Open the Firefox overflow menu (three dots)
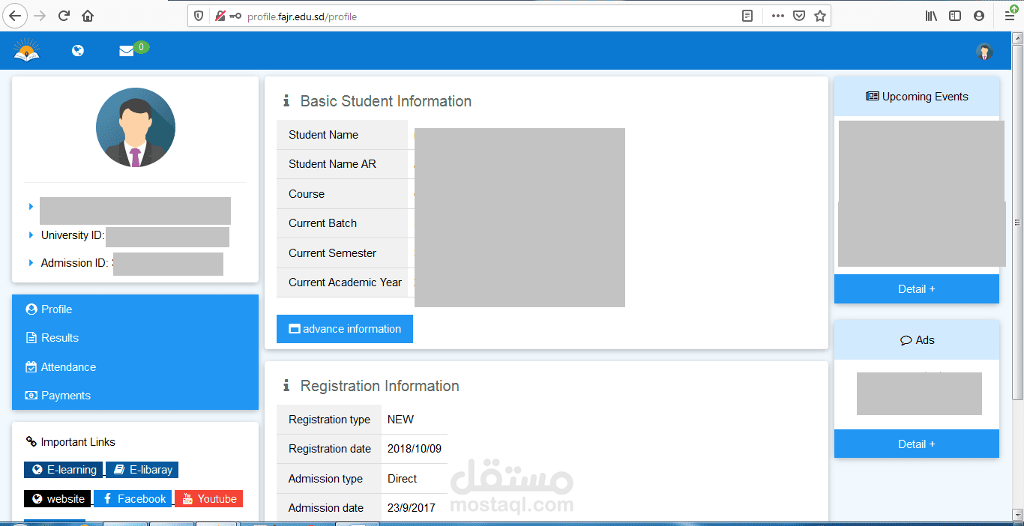 (x=777, y=15)
